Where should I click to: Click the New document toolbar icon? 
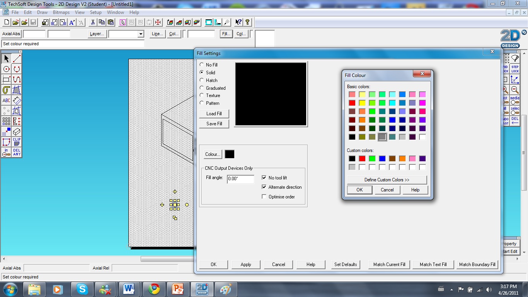[6, 22]
